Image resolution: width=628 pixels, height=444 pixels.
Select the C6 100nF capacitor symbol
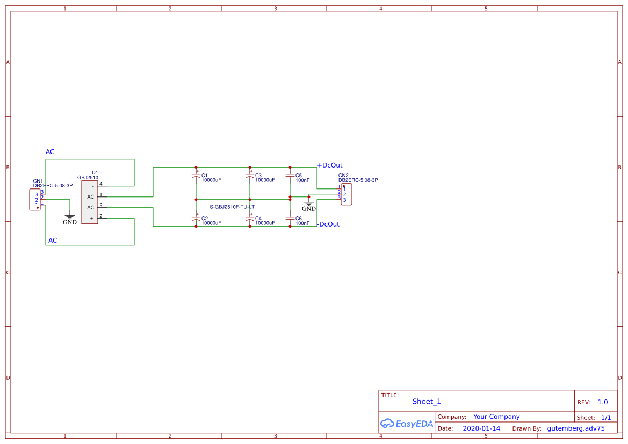tap(290, 218)
